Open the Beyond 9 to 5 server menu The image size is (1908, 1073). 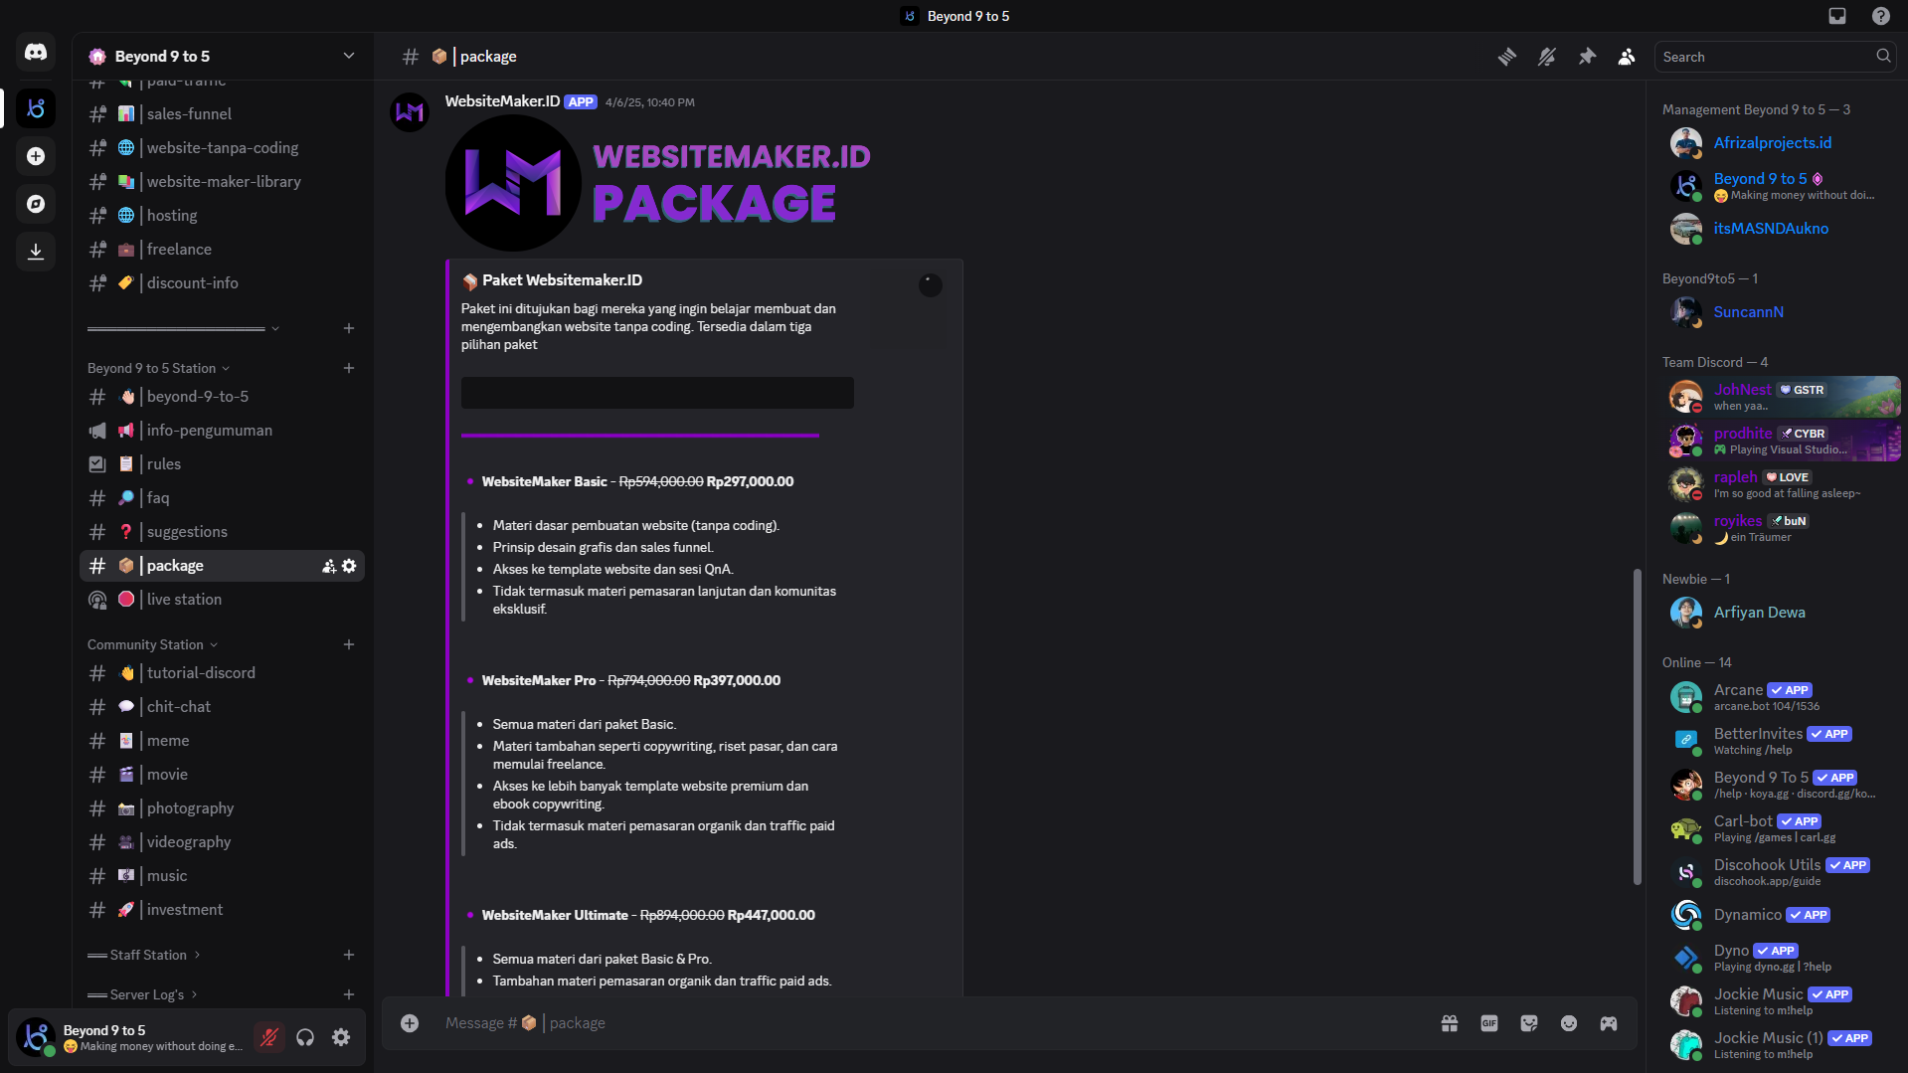222,57
